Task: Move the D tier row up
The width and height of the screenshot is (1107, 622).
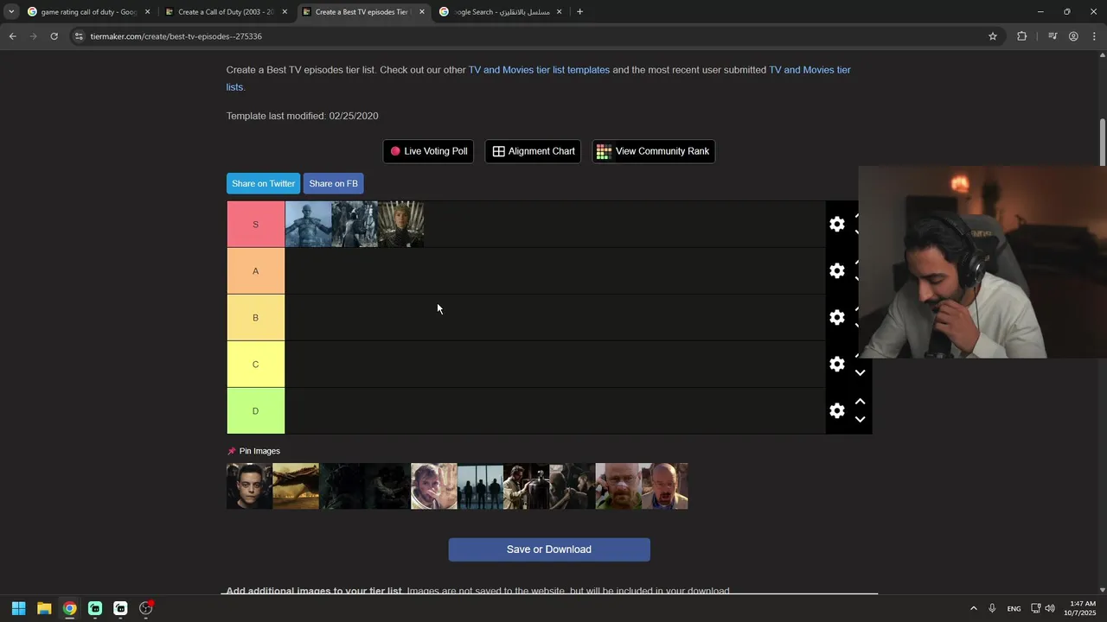Action: (x=860, y=402)
